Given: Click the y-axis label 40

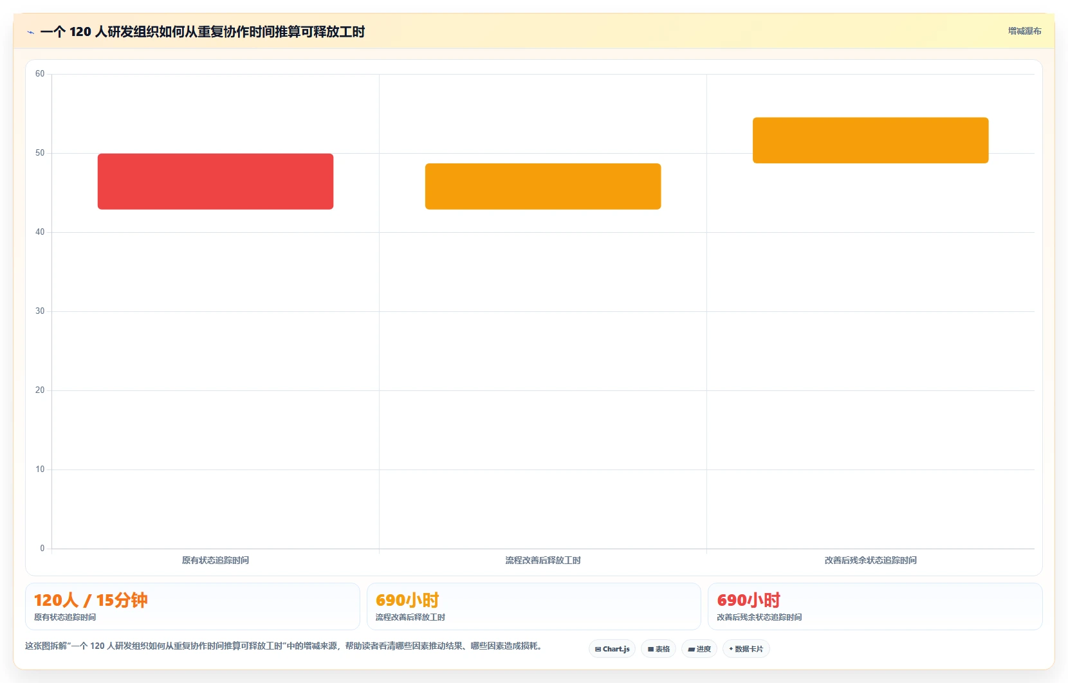Looking at the screenshot, I should [x=40, y=232].
